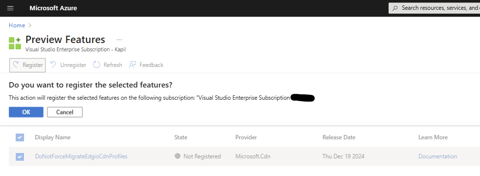The image size is (480, 176).
Task: Go to Home breadcrumb link
Action: [17, 25]
